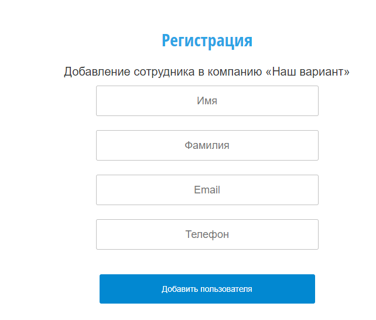
Task: Click the second form field, Фамилия
Action: [x=207, y=145]
